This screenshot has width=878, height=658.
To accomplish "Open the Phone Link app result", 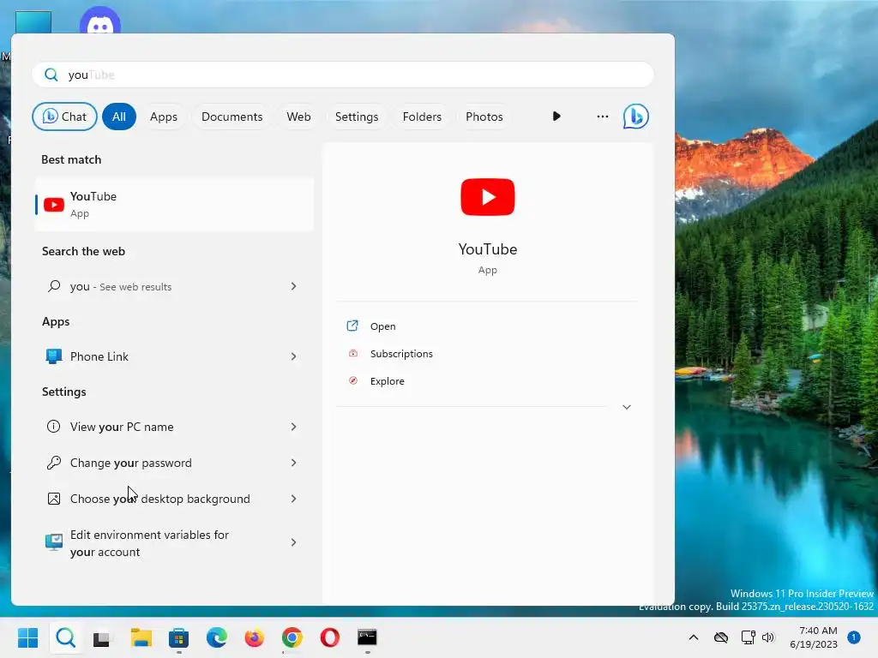I will pos(174,356).
